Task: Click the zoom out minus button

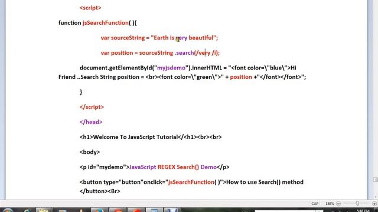Action: coord(338,204)
